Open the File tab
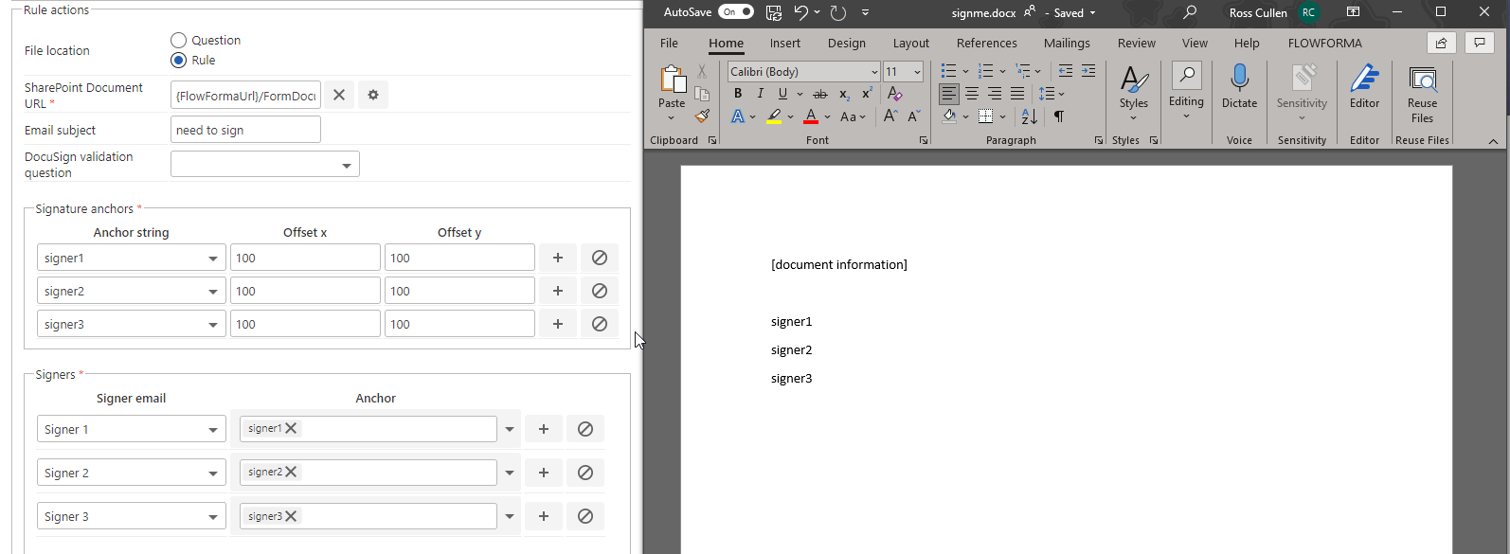Image resolution: width=1510 pixels, height=554 pixels. [669, 43]
